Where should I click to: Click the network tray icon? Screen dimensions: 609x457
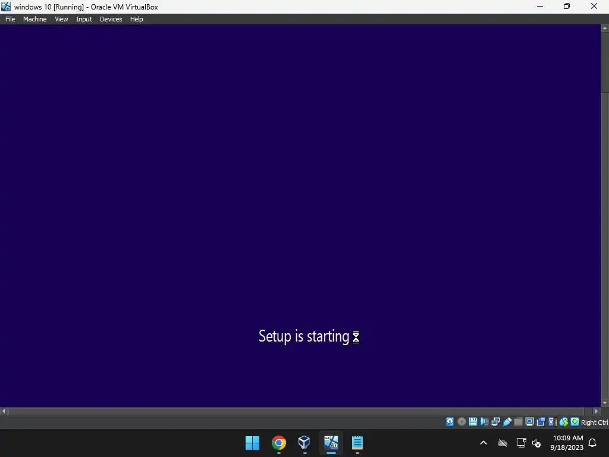point(521,443)
